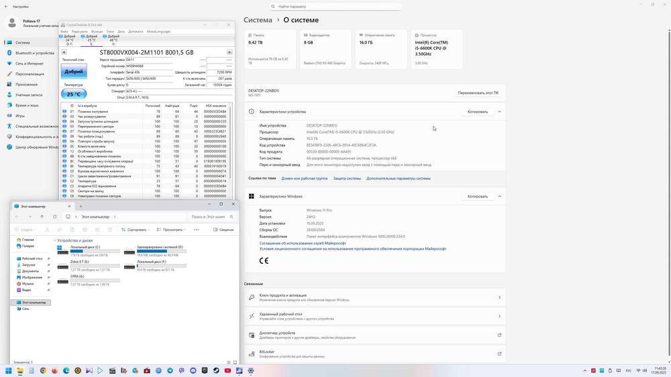671x377 pixels.
Task: Click the Settings page vertical scrollbar
Action: coord(669,192)
